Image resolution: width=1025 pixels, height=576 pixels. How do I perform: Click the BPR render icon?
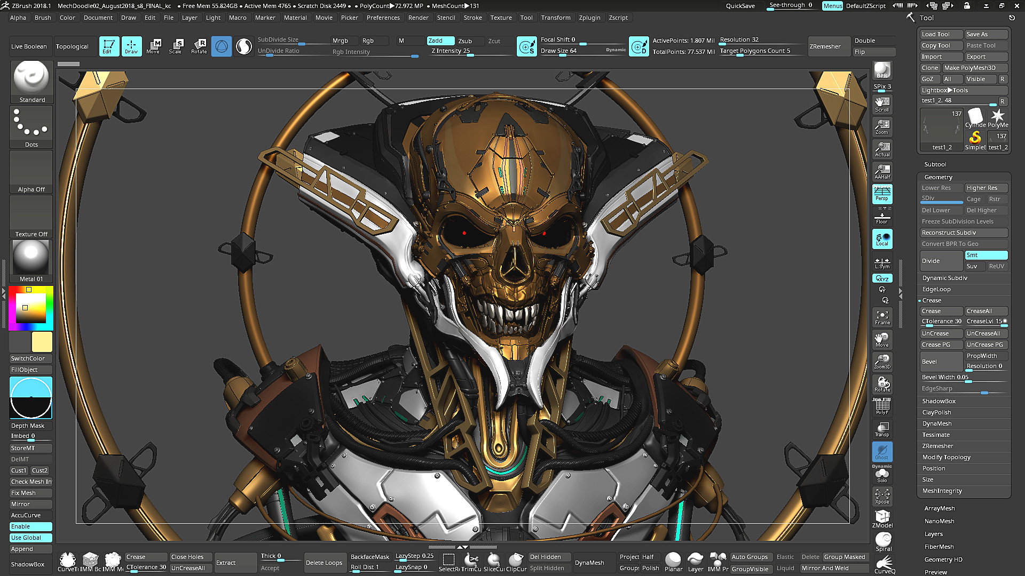882,70
